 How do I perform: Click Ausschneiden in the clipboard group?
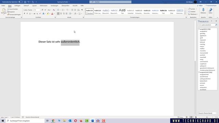tap(13, 9)
